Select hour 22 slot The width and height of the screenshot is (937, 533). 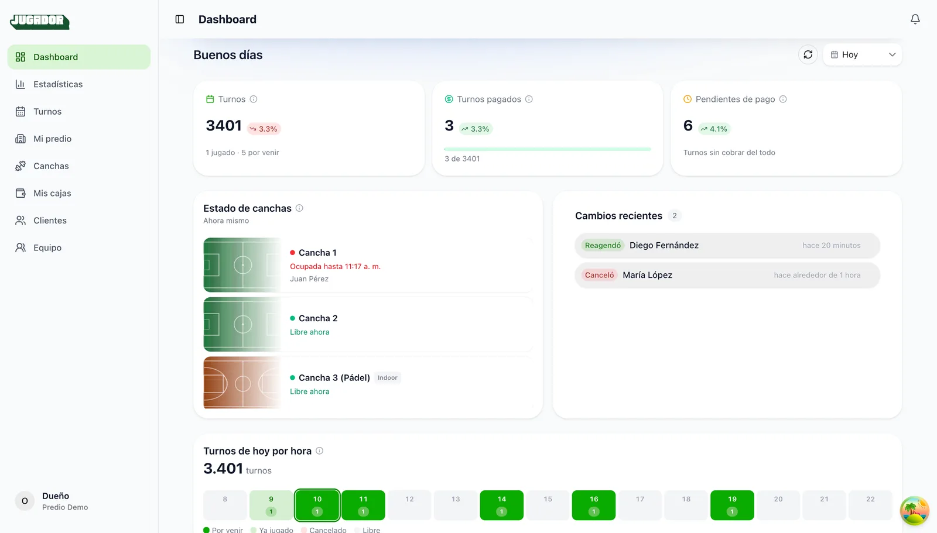point(870,505)
